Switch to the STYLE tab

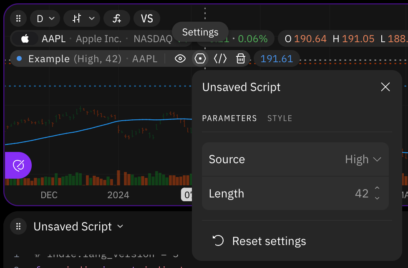pos(280,118)
